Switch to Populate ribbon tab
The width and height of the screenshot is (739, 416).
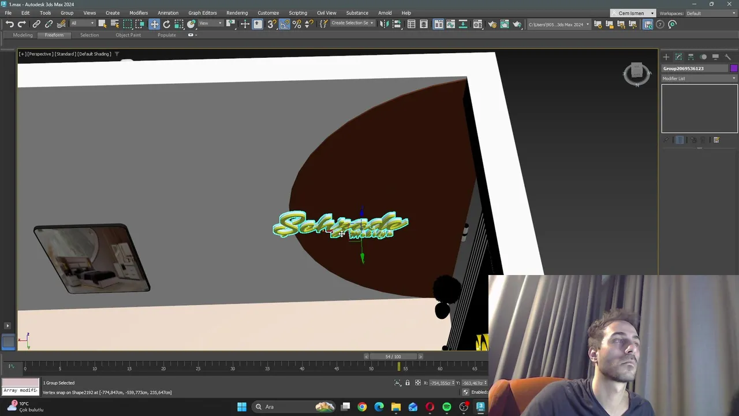pyautogui.click(x=167, y=35)
